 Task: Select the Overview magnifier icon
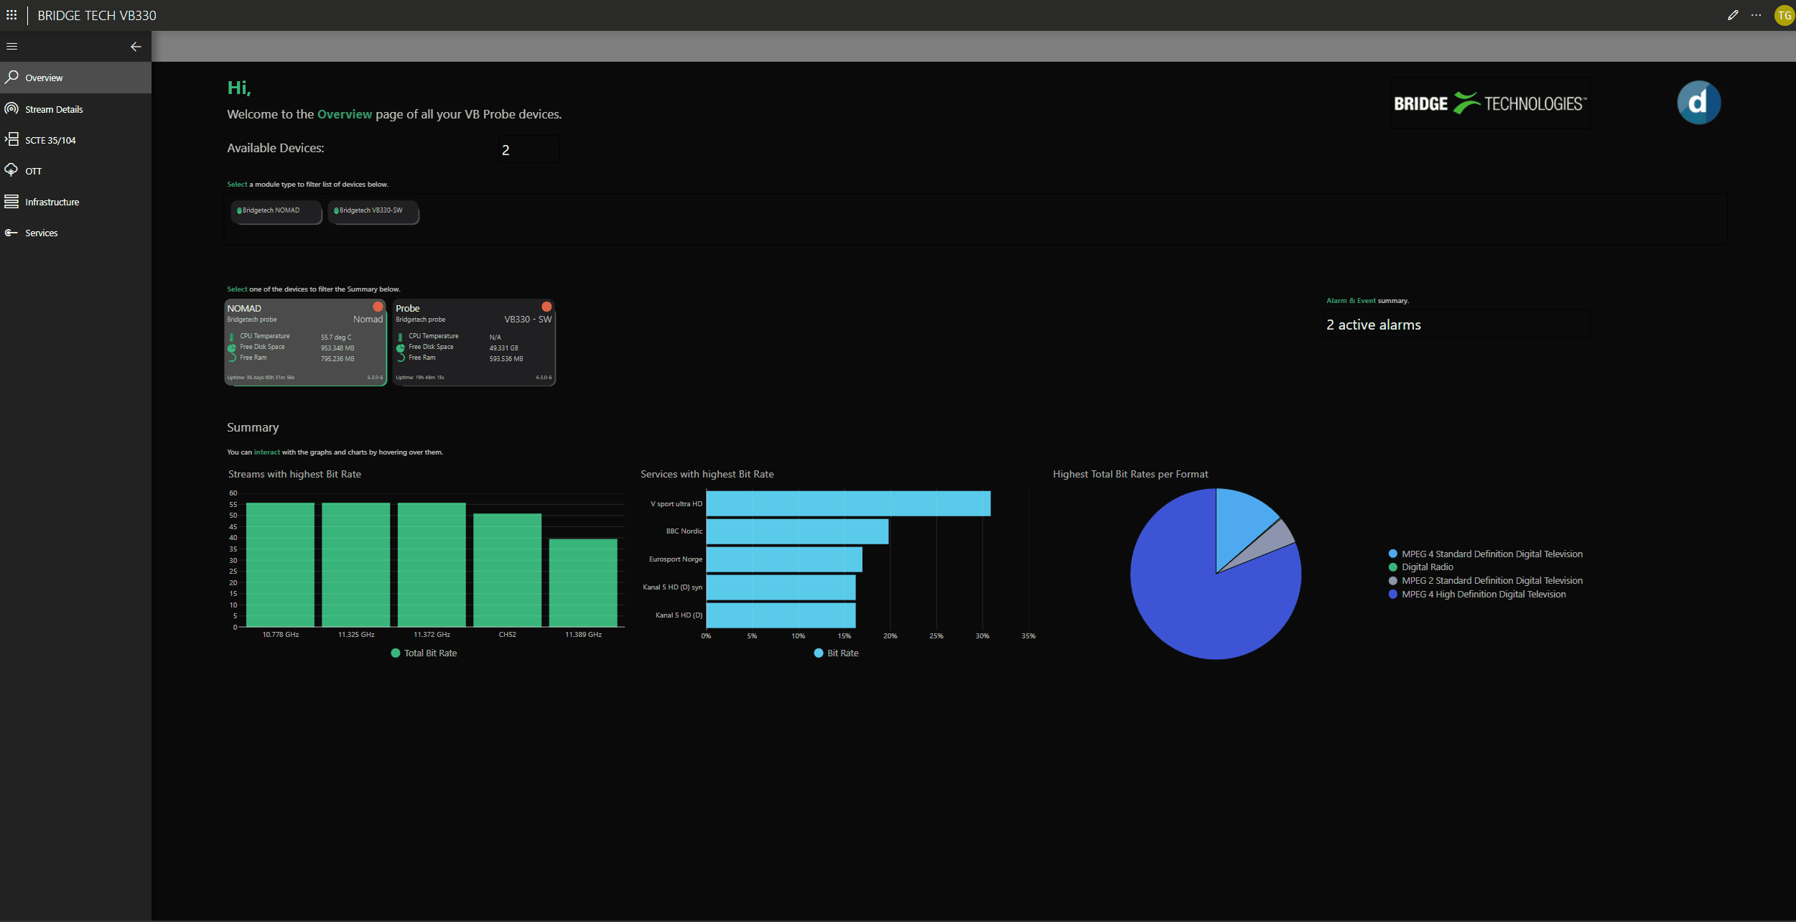[11, 77]
